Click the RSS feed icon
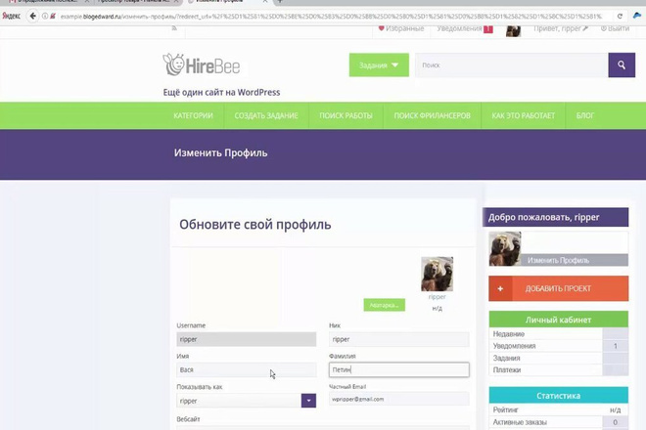 pyautogui.click(x=174, y=28)
